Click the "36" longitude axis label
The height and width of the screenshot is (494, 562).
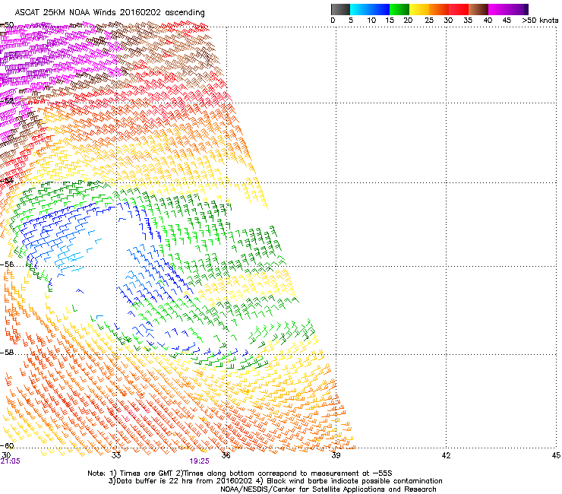pyautogui.click(x=226, y=455)
